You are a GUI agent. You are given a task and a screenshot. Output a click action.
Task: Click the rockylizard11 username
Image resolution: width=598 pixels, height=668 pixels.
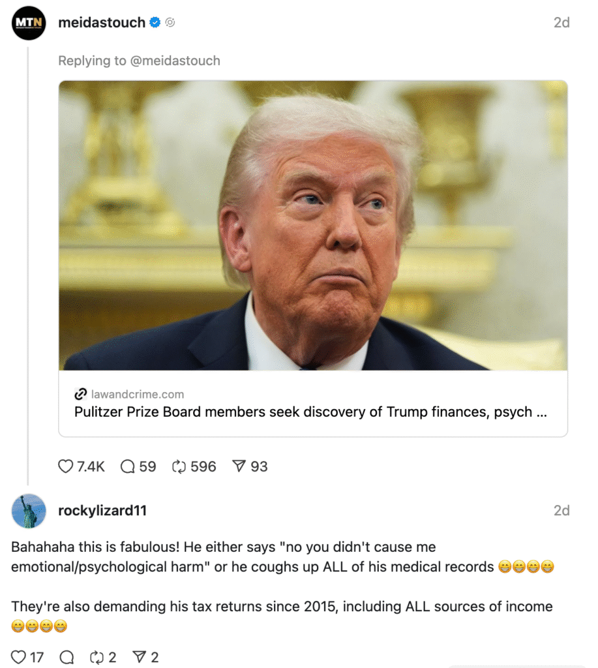tap(102, 510)
